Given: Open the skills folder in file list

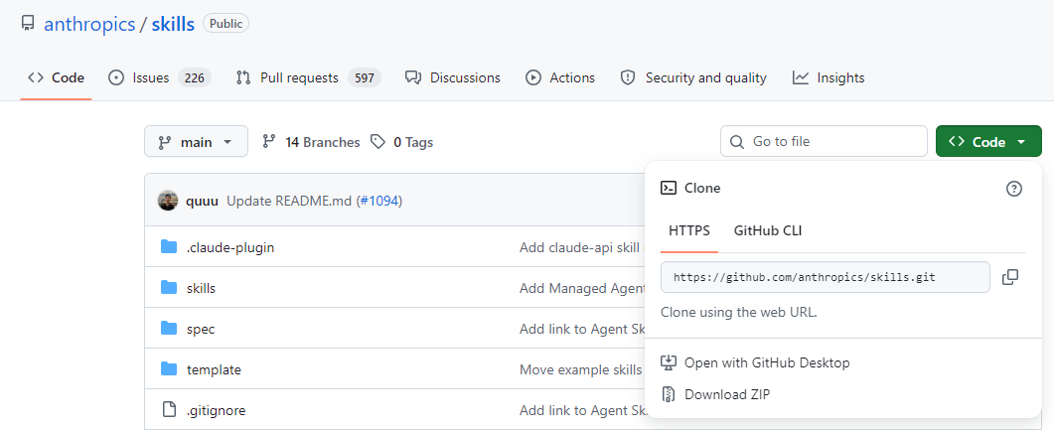Looking at the screenshot, I should pos(201,288).
